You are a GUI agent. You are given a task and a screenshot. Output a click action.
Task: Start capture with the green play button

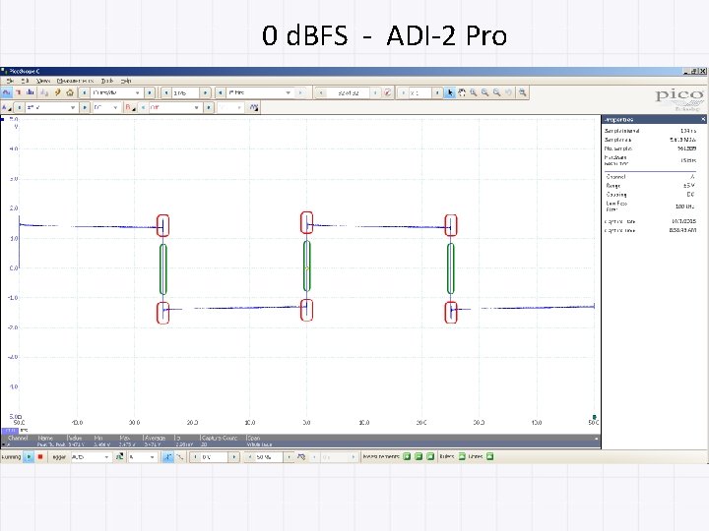[x=29, y=457]
